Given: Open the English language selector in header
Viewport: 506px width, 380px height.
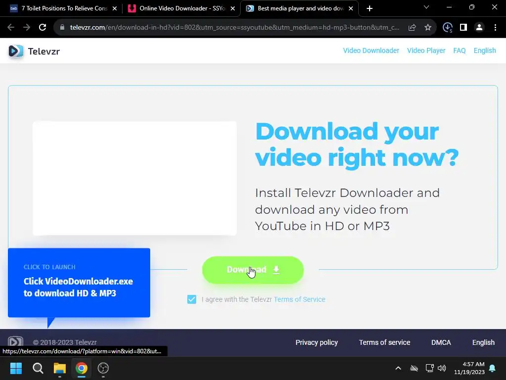Looking at the screenshot, I should [x=485, y=51].
